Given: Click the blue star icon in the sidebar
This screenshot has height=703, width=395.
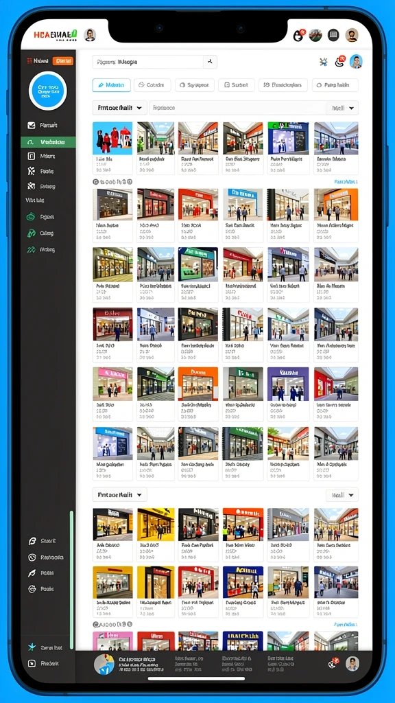Looking at the screenshot, I should [x=32, y=647].
